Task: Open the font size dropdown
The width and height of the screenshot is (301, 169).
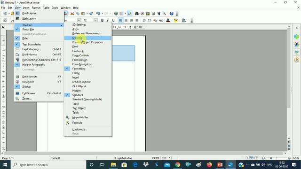Action: (x=95, y=20)
